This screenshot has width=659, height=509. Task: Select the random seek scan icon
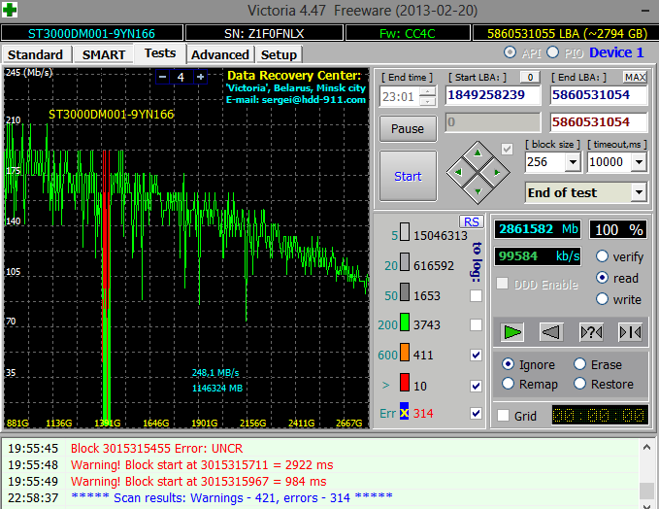click(590, 332)
